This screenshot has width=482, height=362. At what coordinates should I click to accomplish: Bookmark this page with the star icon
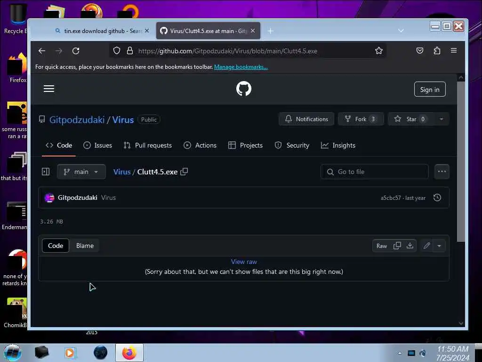point(379,51)
